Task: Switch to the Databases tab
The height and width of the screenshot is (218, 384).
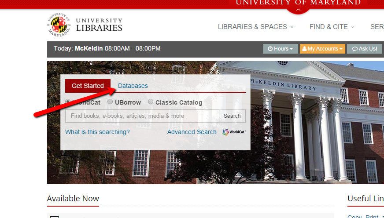Action: pyautogui.click(x=133, y=86)
